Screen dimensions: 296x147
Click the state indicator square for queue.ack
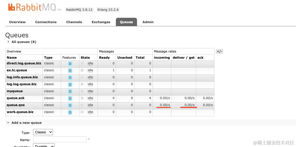pos(82,98)
